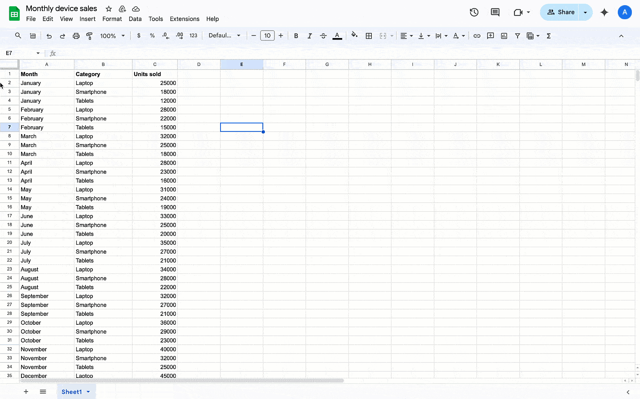Screen dimensions: 640x399
Task: Click the Meet camera icon
Action: click(x=518, y=12)
